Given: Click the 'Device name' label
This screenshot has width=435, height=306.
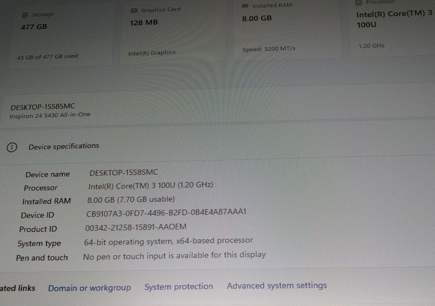Looking at the screenshot, I should pyautogui.click(x=48, y=175).
